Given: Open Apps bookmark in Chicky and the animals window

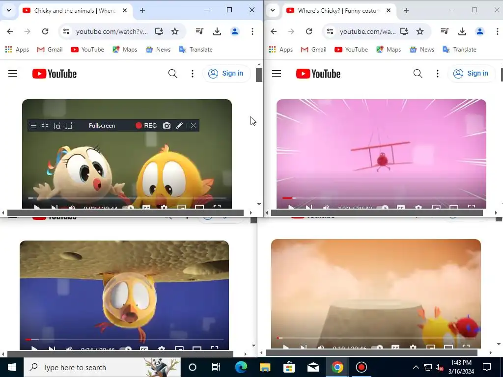Looking at the screenshot, I should pyautogui.click(x=17, y=50).
